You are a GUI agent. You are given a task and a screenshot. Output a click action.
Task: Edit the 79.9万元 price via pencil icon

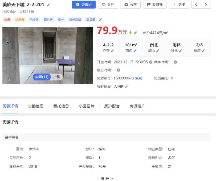point(136,32)
